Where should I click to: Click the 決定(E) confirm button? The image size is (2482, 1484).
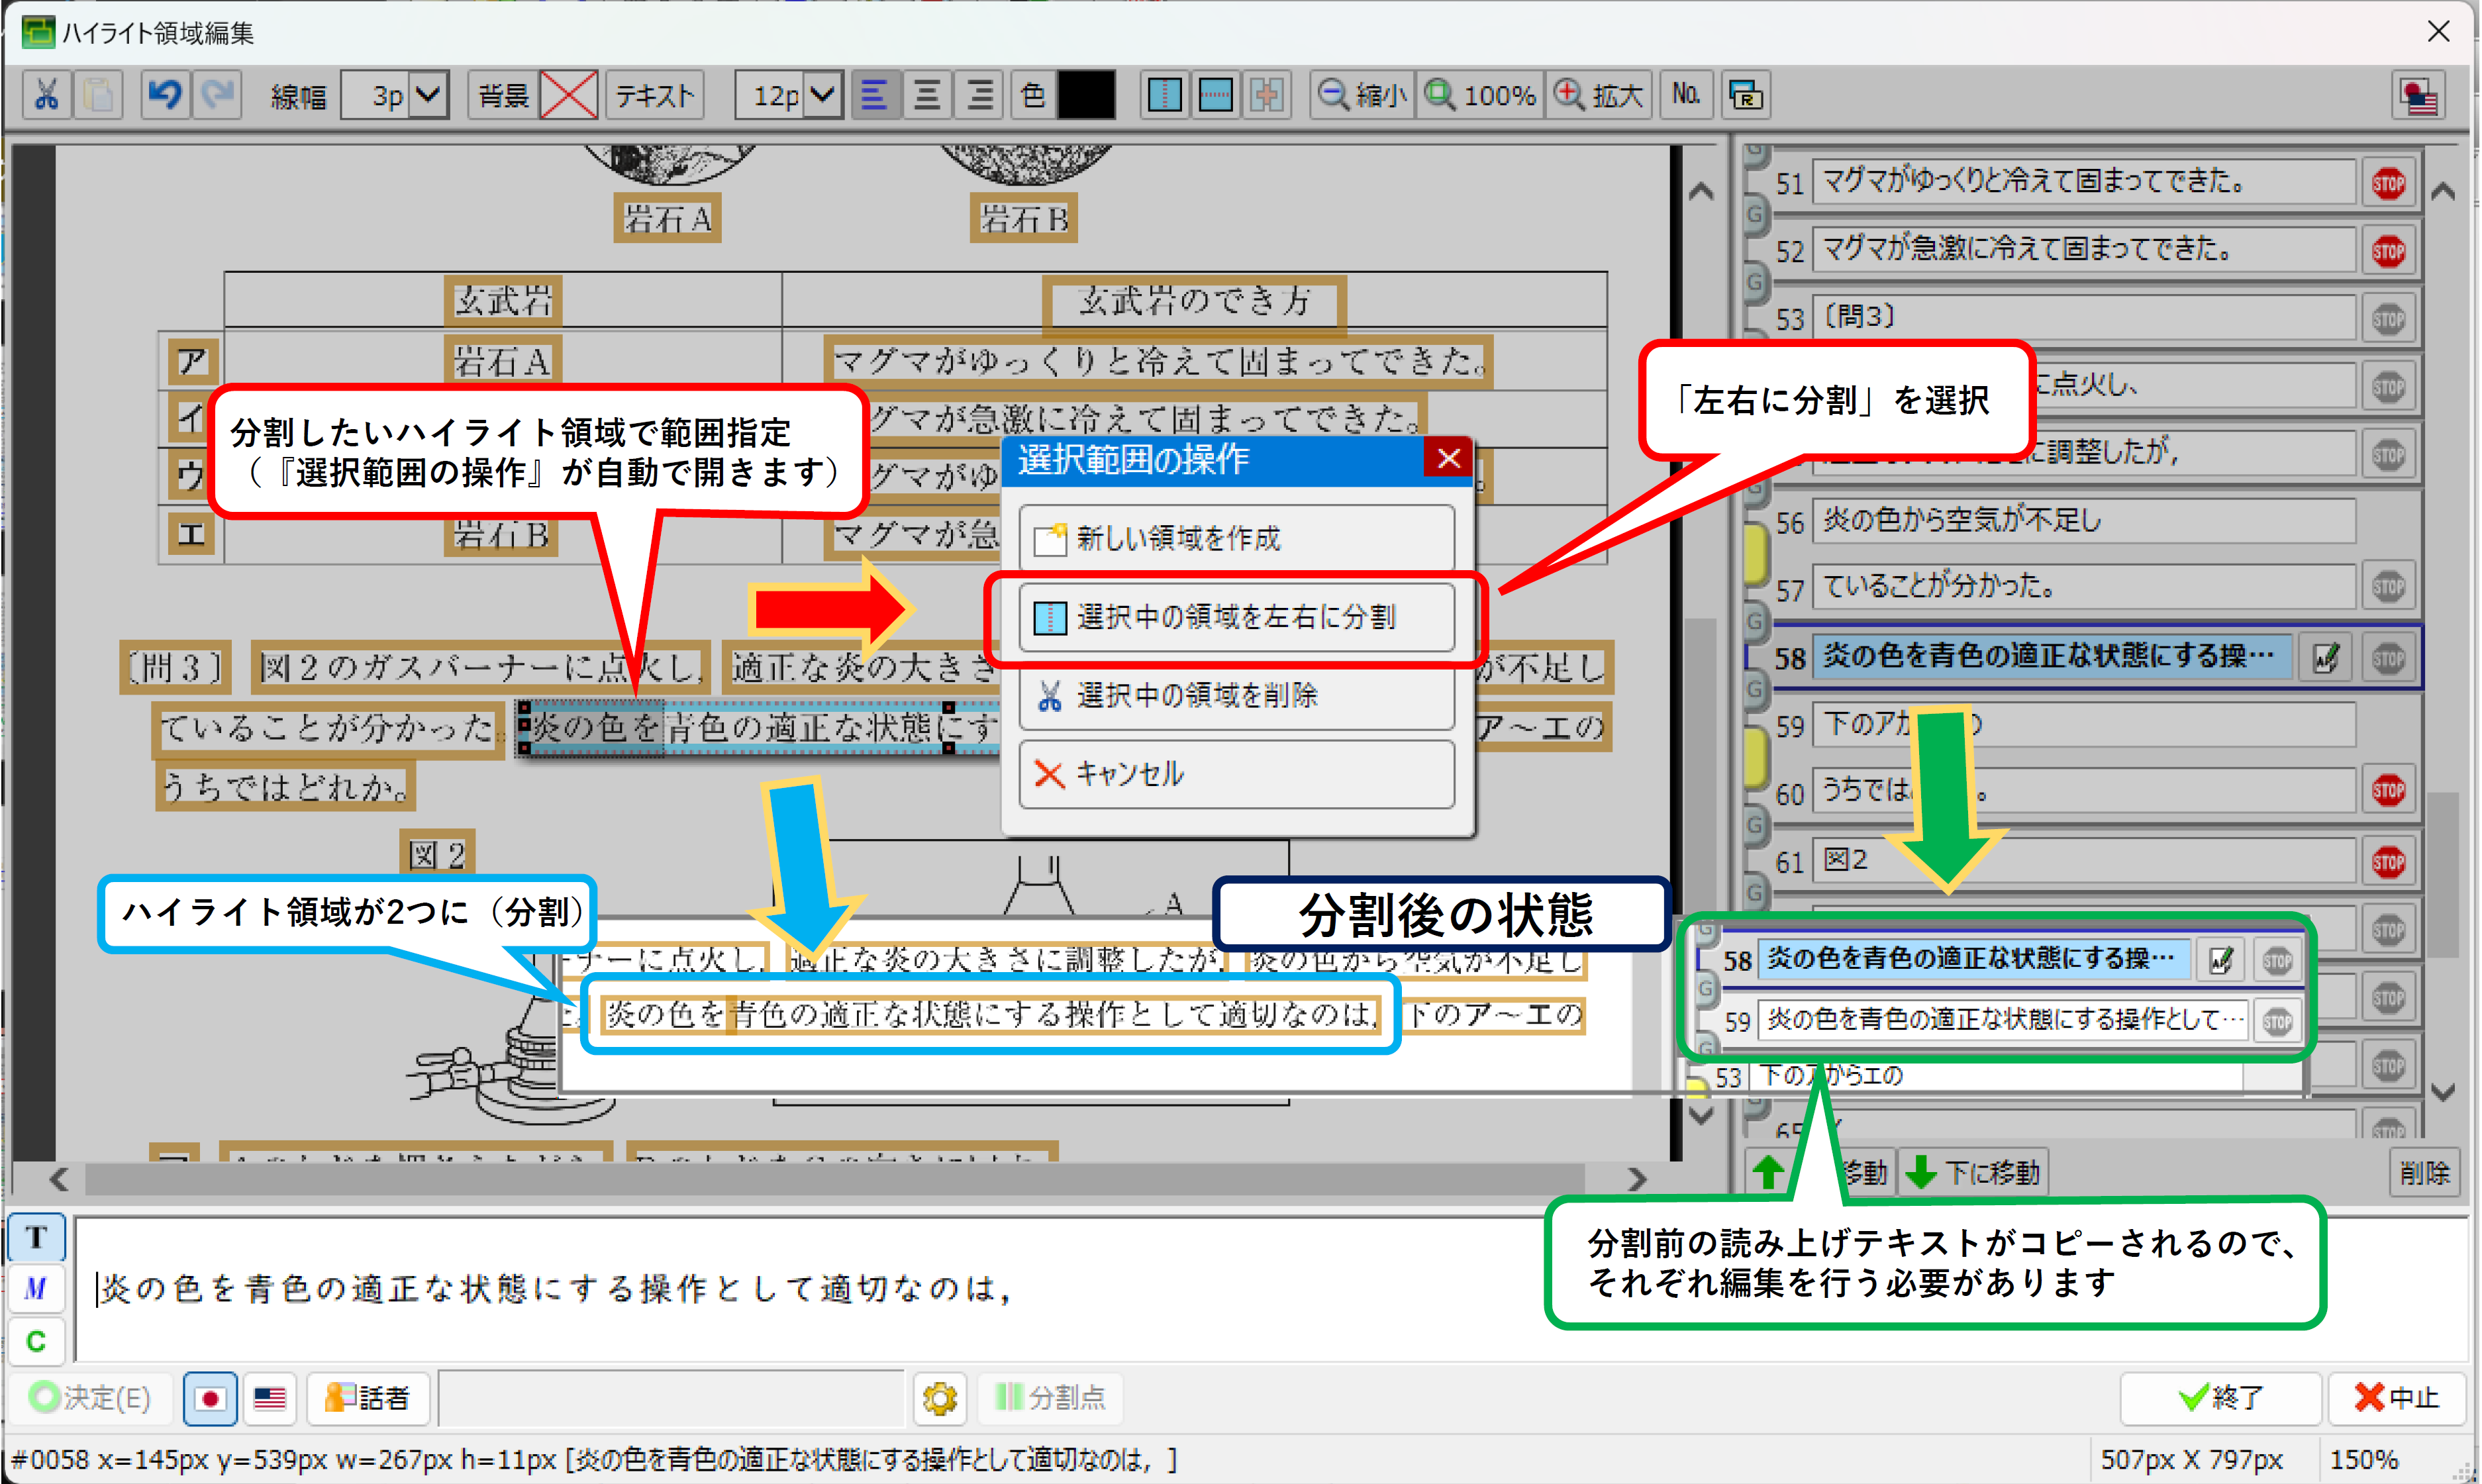pyautogui.click(x=90, y=1397)
